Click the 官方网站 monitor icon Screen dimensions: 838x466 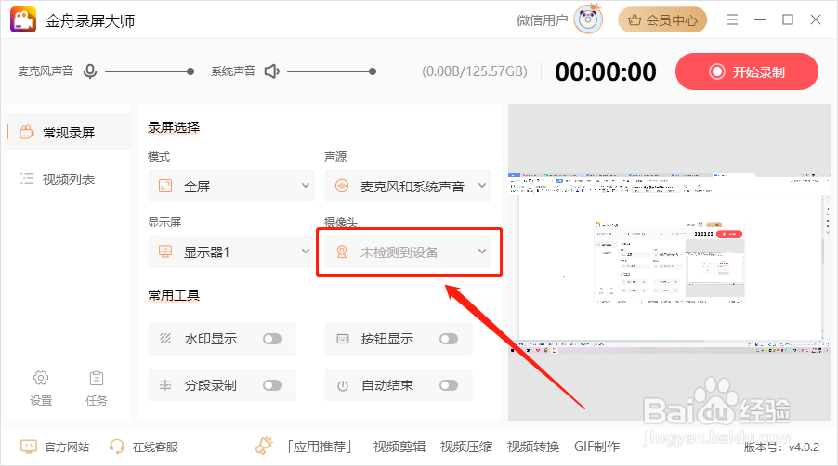coord(28,447)
